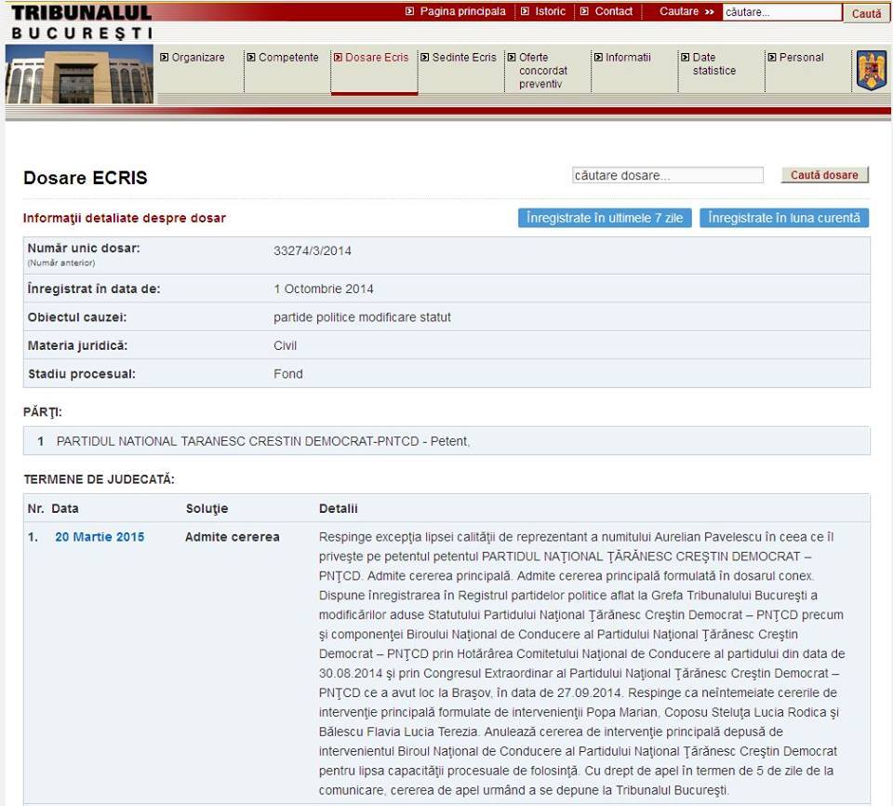
Task: Open the Sedinte Ecris menu
Action: coord(464,58)
